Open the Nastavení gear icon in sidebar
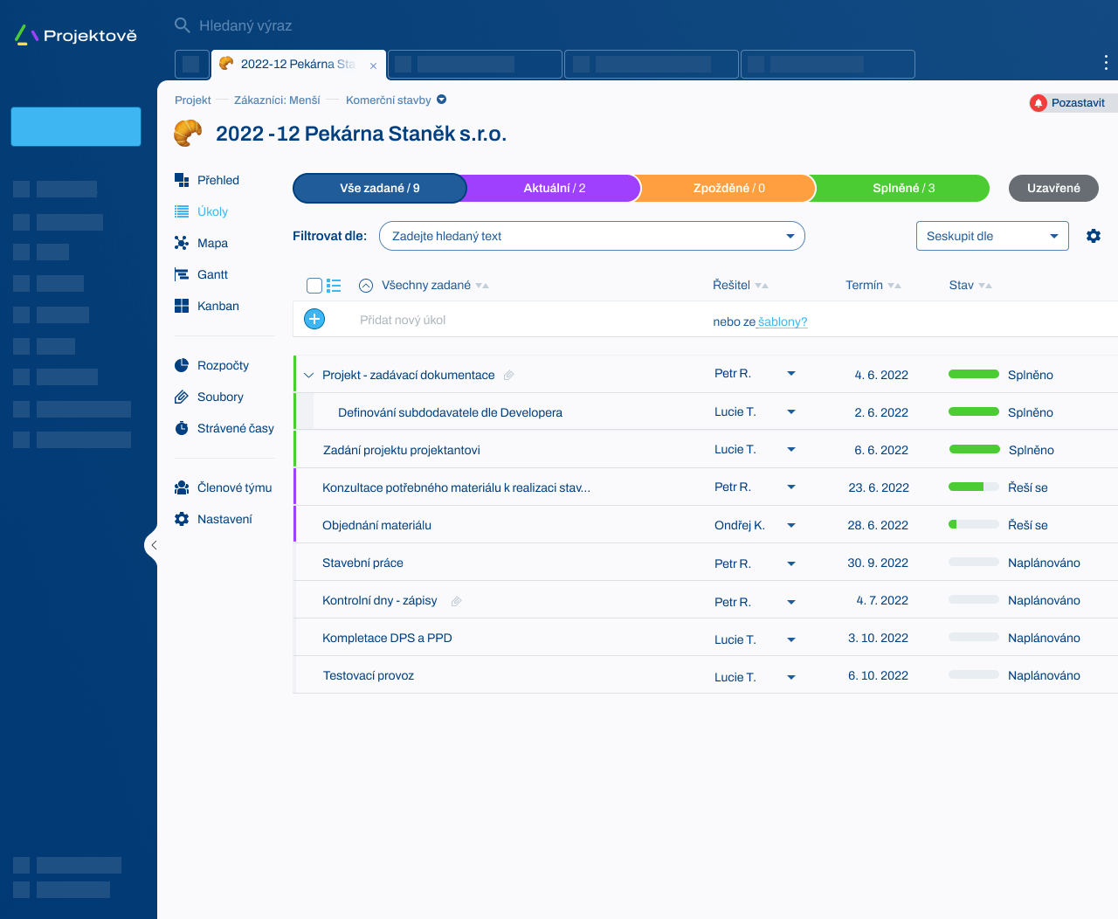This screenshot has width=1118, height=919. pyautogui.click(x=182, y=519)
